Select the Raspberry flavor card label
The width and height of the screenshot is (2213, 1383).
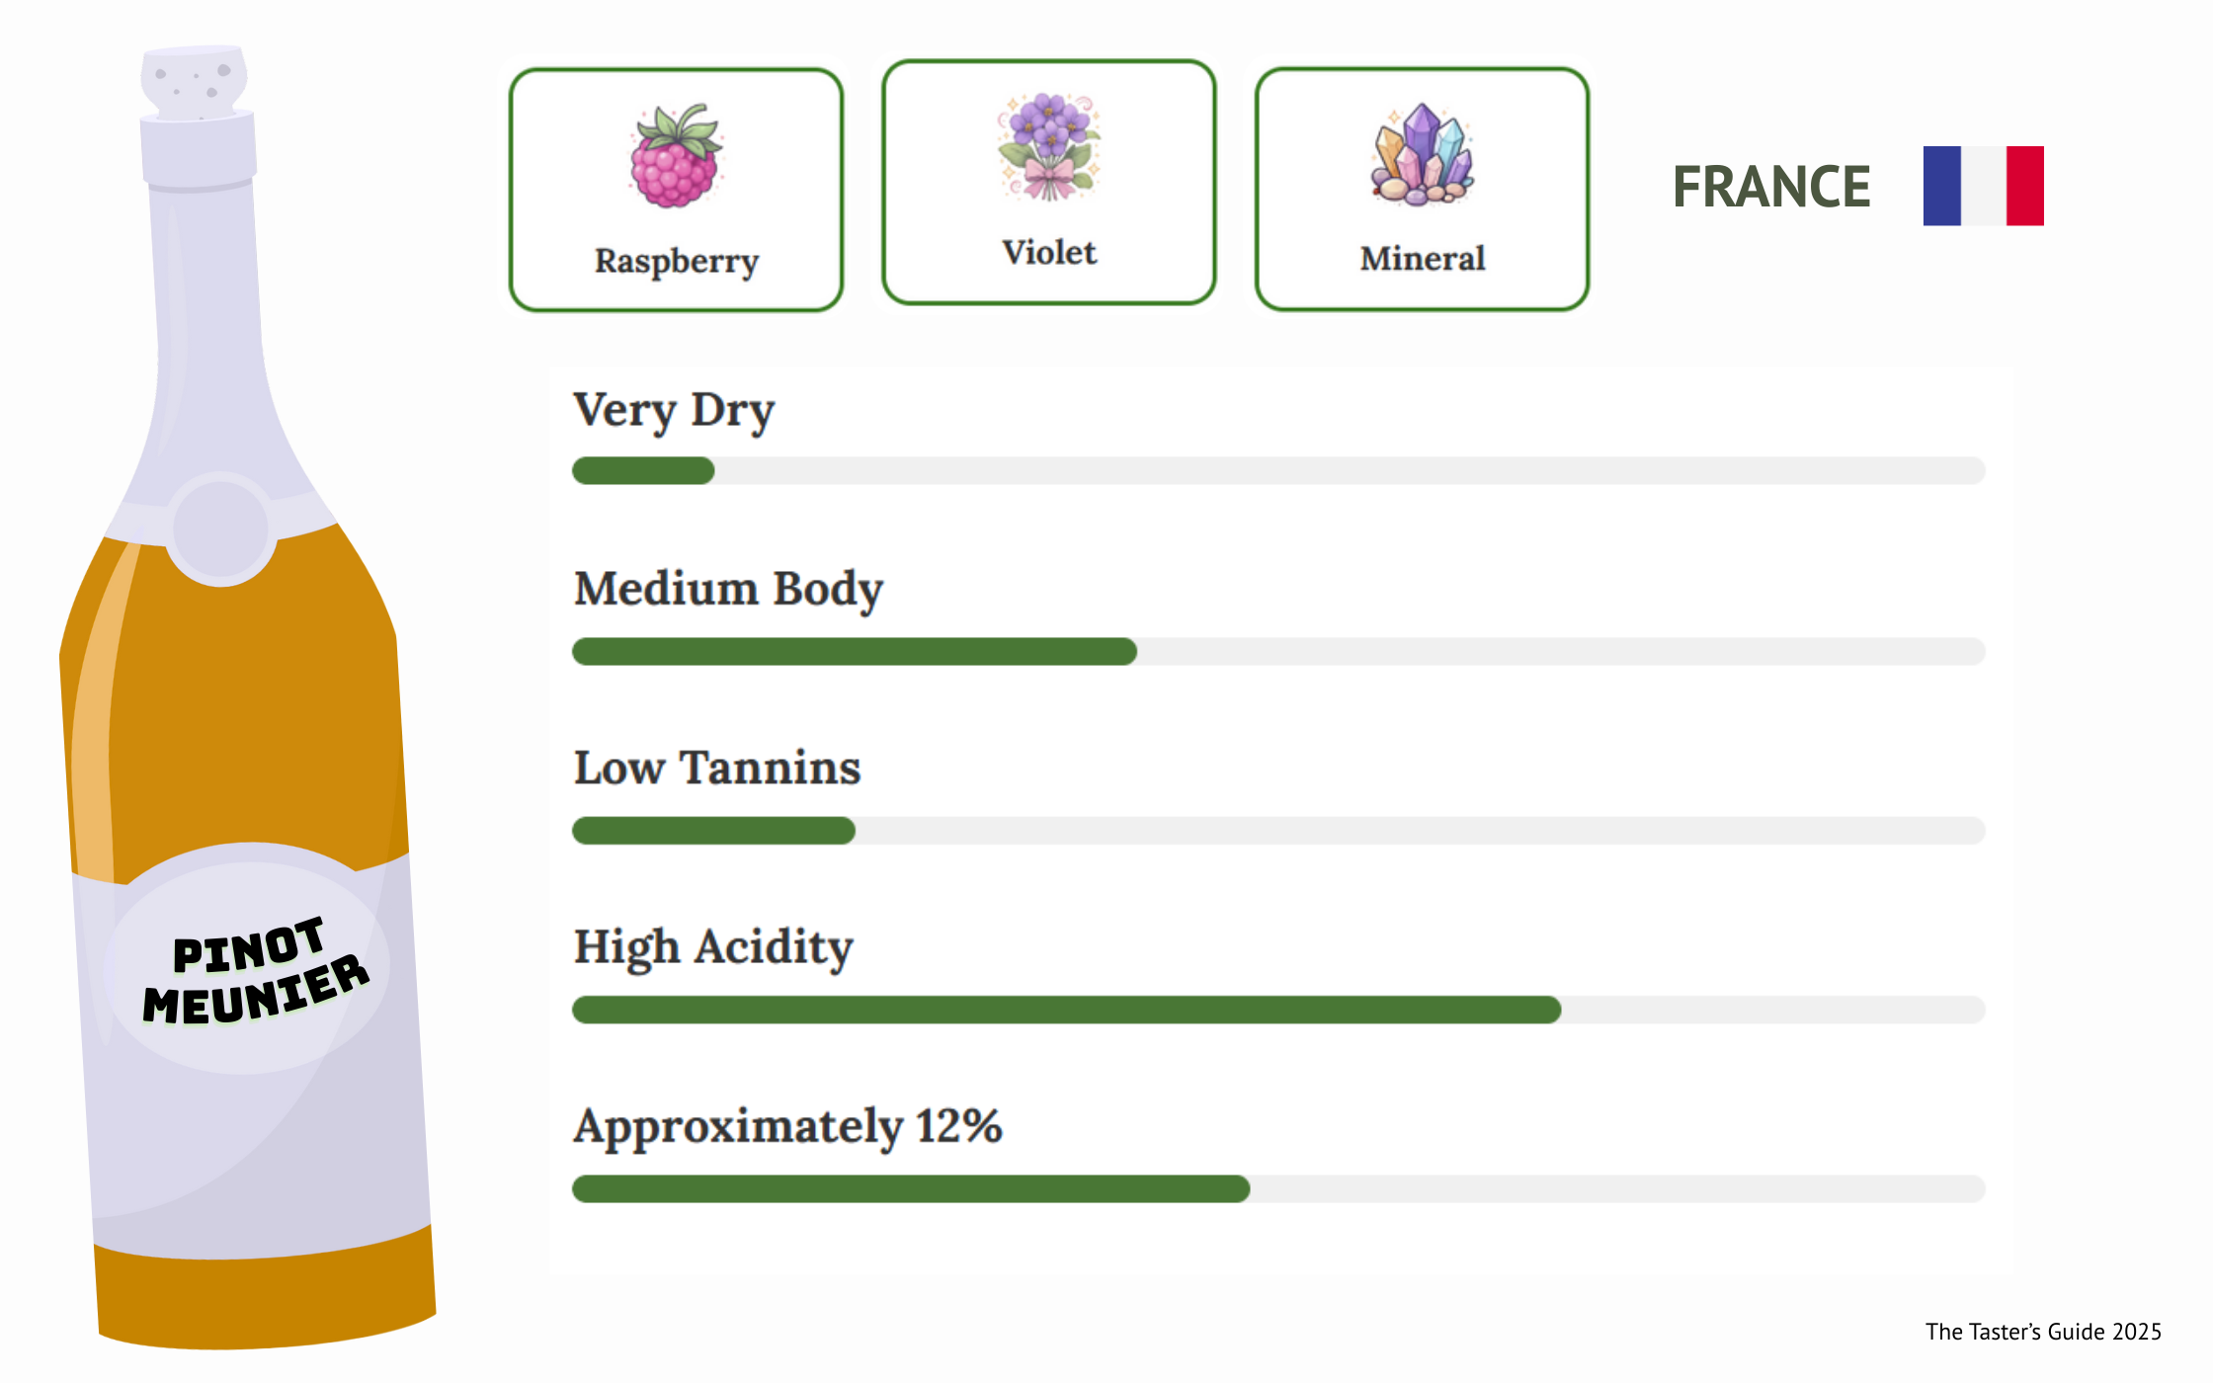point(677,261)
